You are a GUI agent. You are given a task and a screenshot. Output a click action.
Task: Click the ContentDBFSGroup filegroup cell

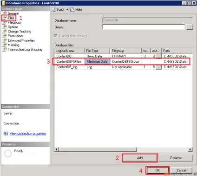(126, 61)
